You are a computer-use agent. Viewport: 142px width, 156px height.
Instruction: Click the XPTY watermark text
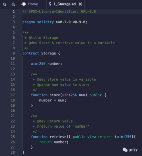click(133, 150)
